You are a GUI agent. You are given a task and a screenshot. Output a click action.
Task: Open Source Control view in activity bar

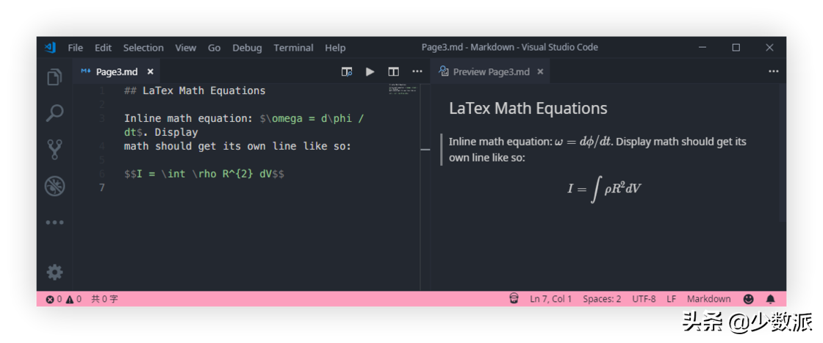coord(54,150)
